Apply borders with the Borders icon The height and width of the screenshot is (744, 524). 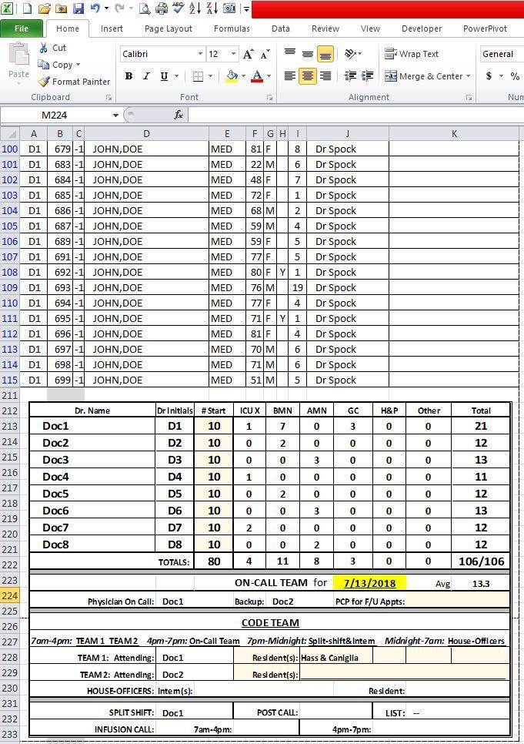coord(199,76)
